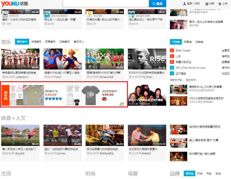Switch to the 华语音乐 tab
The width and height of the screenshot is (231, 179).
[36, 42]
